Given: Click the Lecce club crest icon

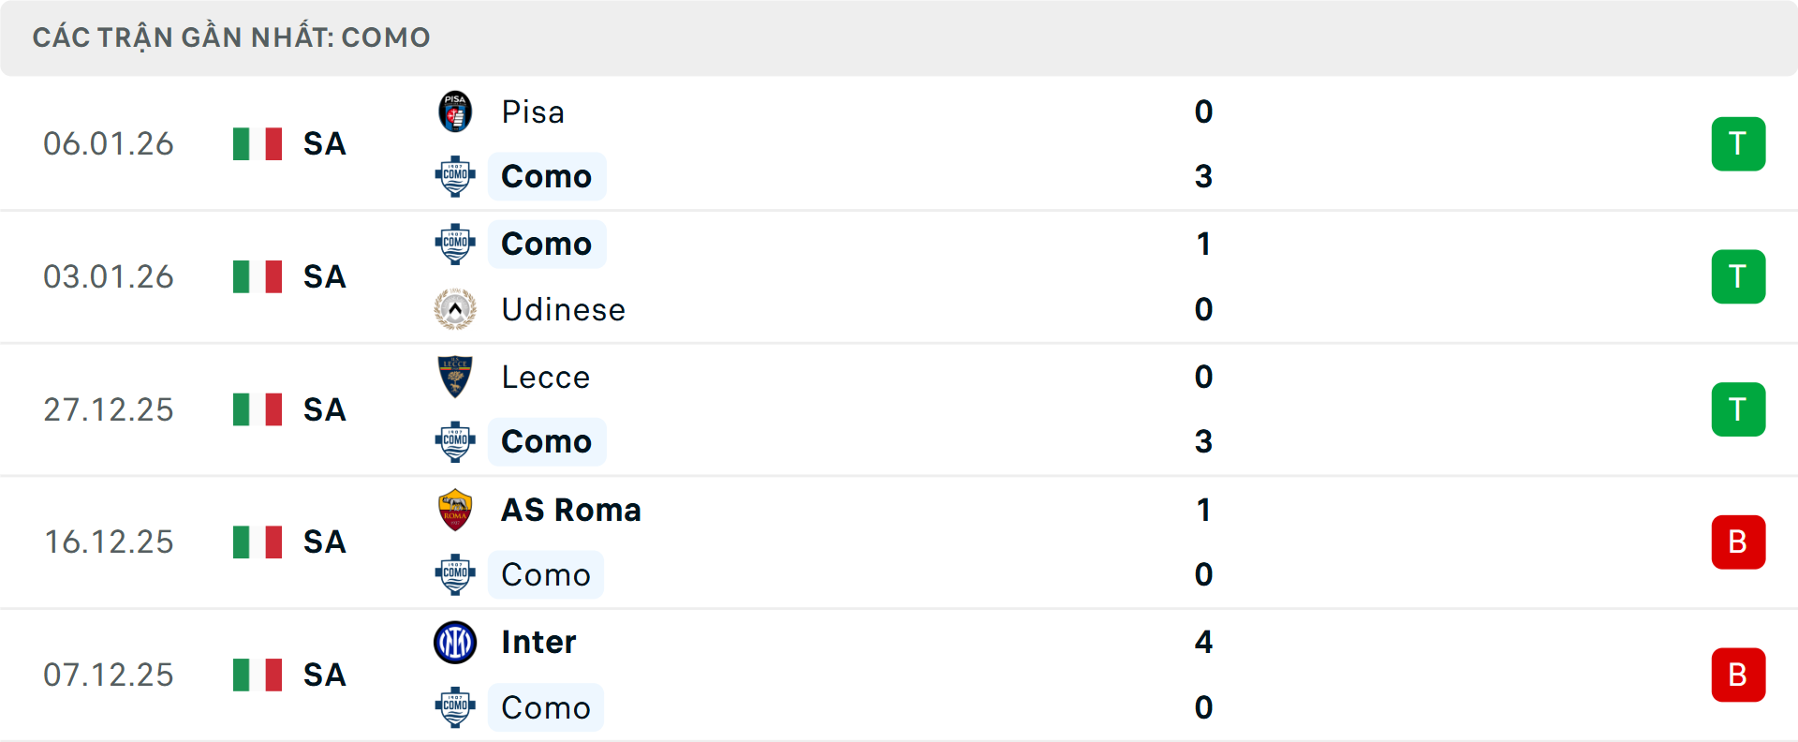Looking at the screenshot, I should point(455,377).
